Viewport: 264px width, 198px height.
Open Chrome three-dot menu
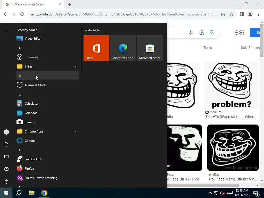(x=258, y=14)
